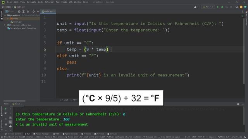Click the Debug bug icon in toolbar
Screen dimensions: 248x139
222,7
